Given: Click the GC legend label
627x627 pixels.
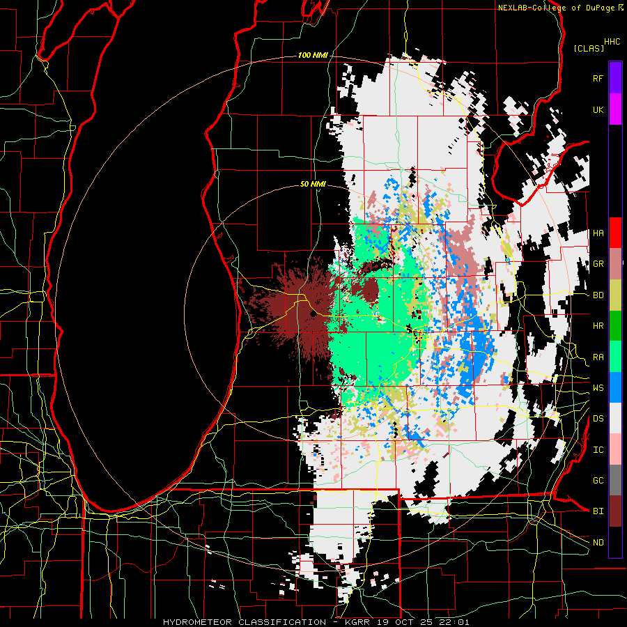Looking at the screenshot, I should click(x=598, y=481).
